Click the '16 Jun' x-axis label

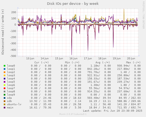(x=73, y=58)
